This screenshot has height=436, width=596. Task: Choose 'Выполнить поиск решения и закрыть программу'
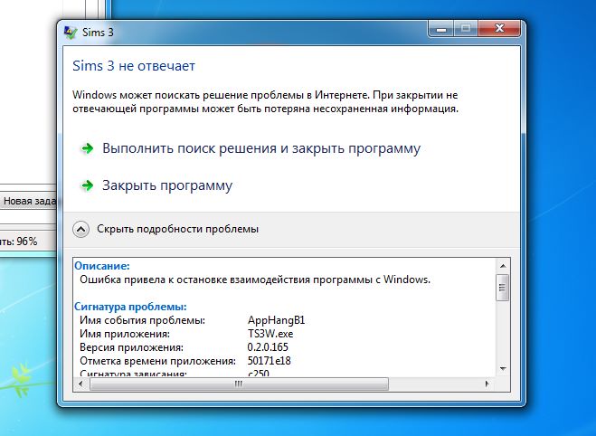click(261, 148)
